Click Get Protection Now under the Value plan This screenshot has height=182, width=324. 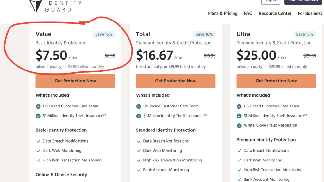(x=75, y=81)
